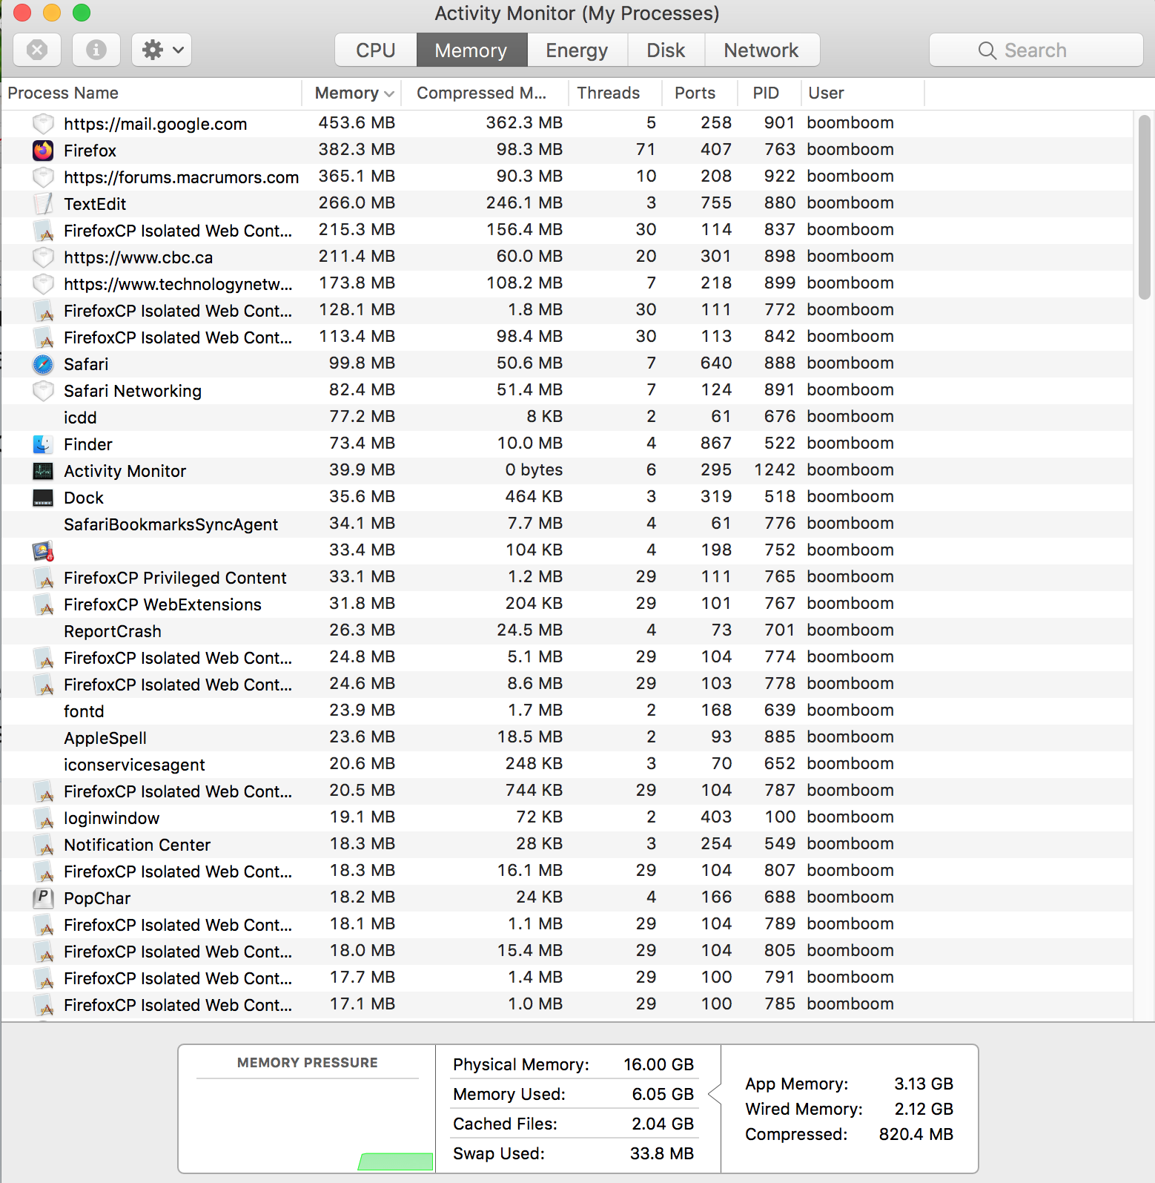
Task: Click the shield icon beside Safari Networking
Action: pyautogui.click(x=44, y=391)
